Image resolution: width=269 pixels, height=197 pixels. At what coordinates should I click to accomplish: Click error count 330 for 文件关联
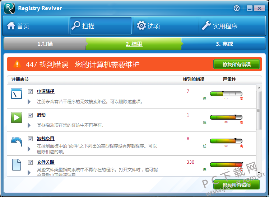tap(190, 162)
